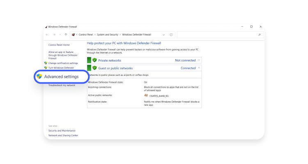Open Troubleshoot my network link
The image size is (308, 164).
click(62, 85)
